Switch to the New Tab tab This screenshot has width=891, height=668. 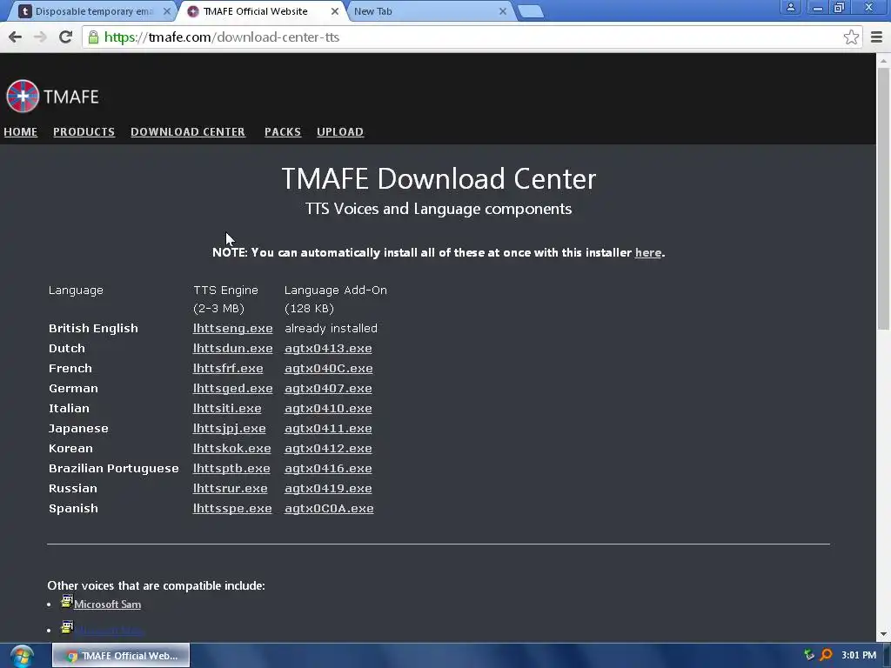(x=429, y=11)
